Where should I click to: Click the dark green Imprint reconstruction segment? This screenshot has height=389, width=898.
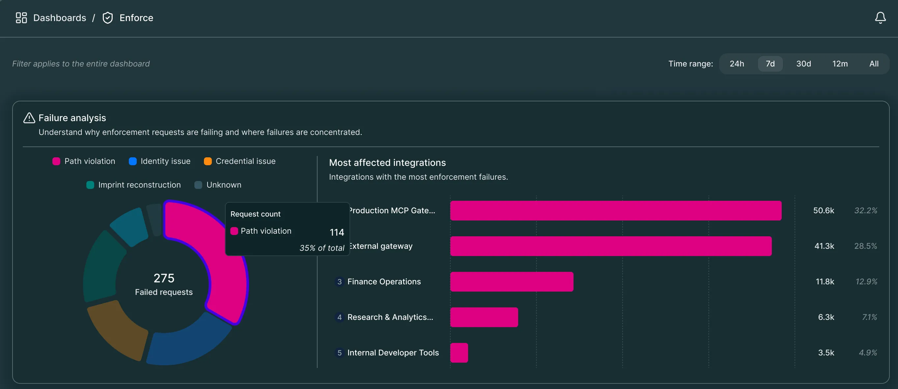(x=103, y=268)
